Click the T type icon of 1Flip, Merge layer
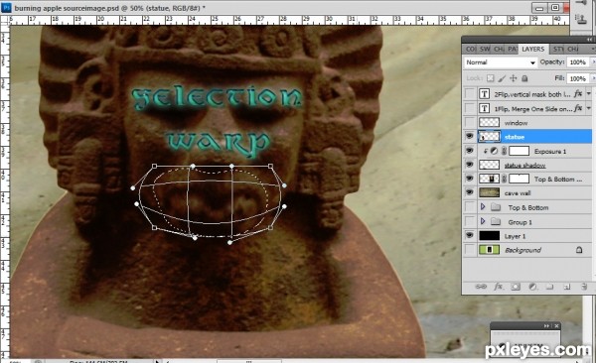 tap(484, 108)
